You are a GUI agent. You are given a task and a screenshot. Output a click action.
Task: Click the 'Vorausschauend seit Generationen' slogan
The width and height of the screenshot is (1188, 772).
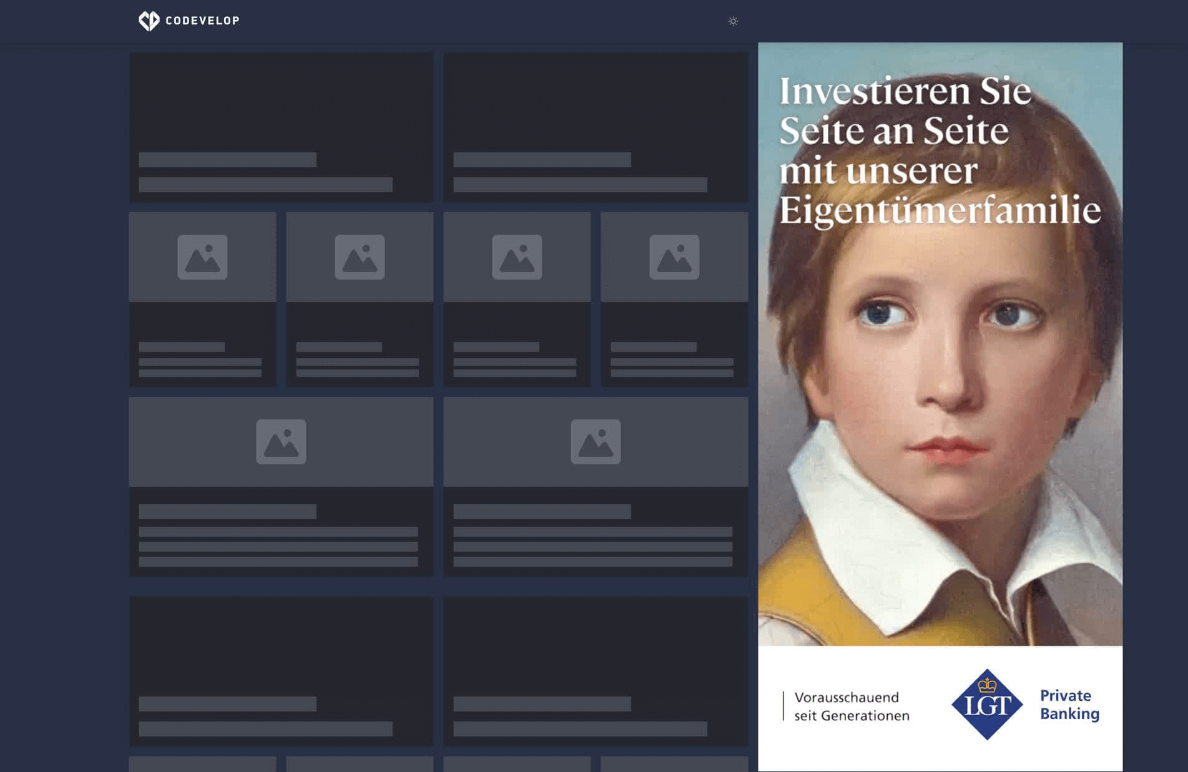(852, 706)
